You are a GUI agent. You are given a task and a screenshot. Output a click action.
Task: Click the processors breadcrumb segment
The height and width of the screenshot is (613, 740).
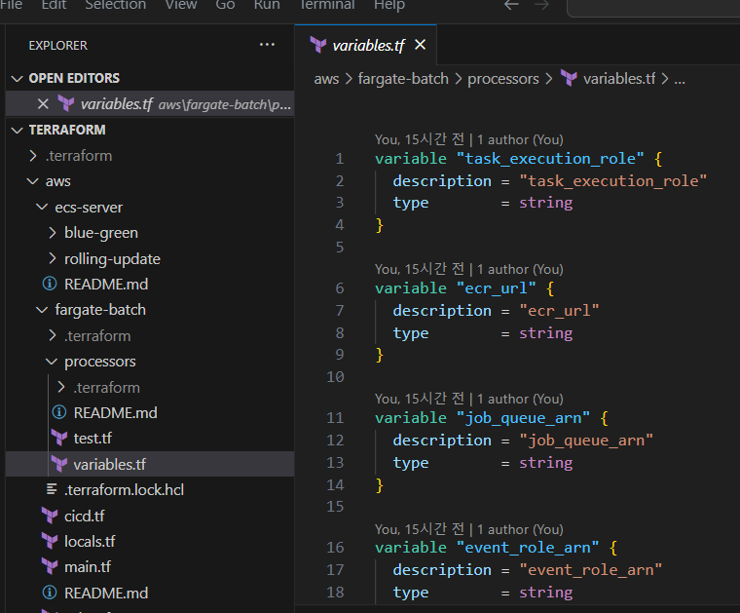point(502,79)
